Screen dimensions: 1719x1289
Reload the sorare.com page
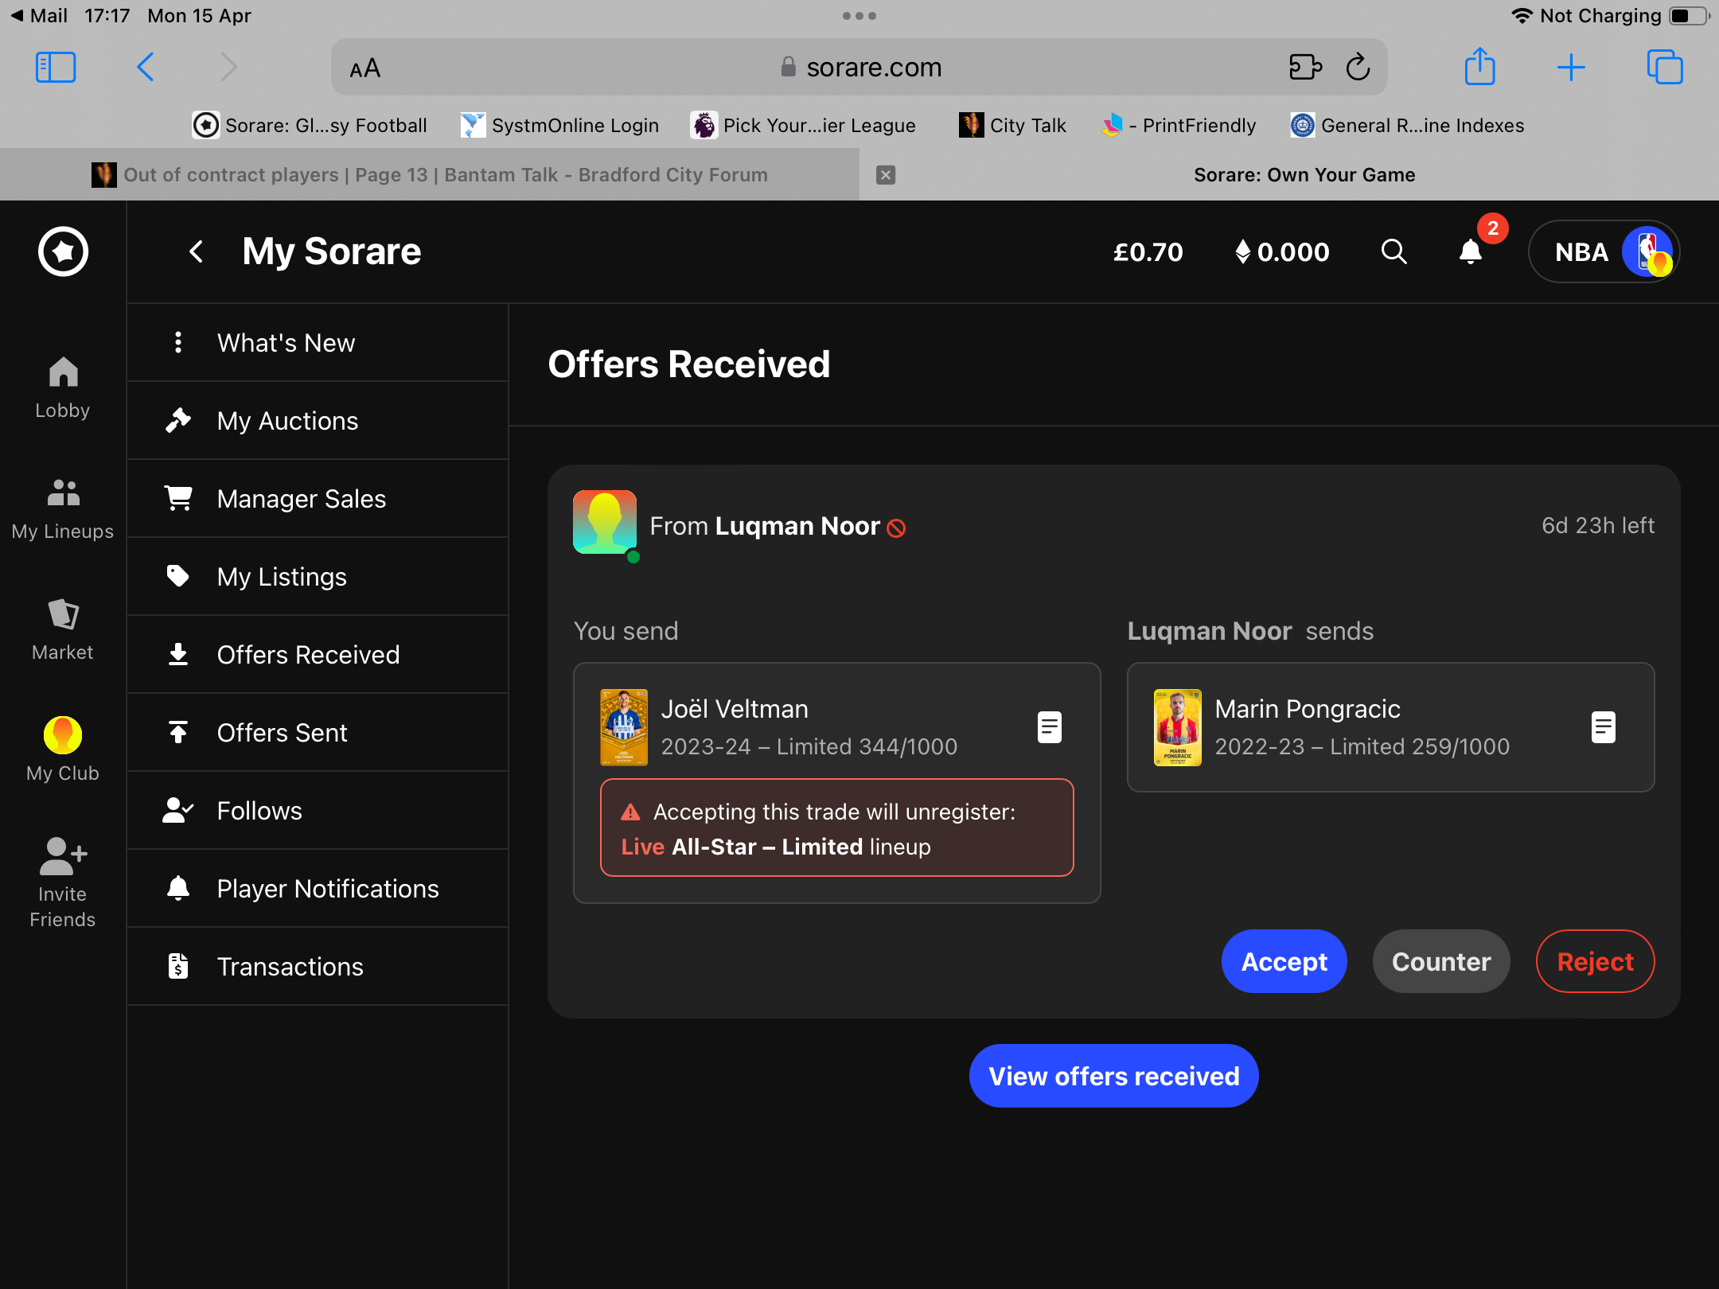tap(1358, 68)
